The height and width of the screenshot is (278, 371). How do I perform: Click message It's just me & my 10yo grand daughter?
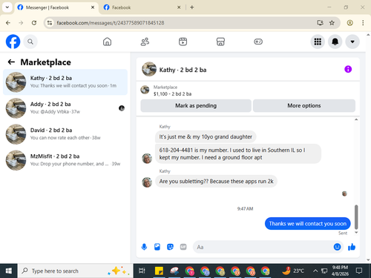click(206, 136)
